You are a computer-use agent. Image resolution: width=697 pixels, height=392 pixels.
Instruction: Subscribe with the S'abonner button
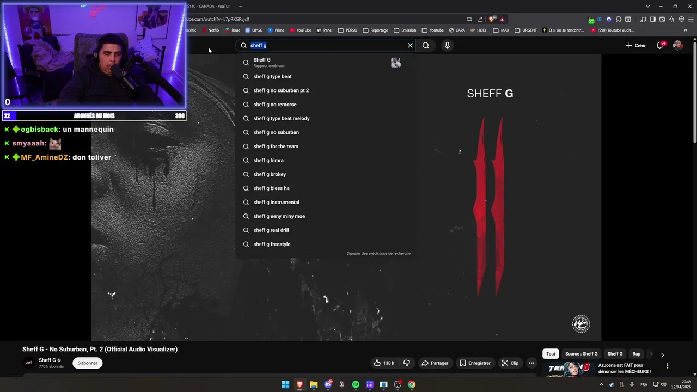pyautogui.click(x=87, y=363)
